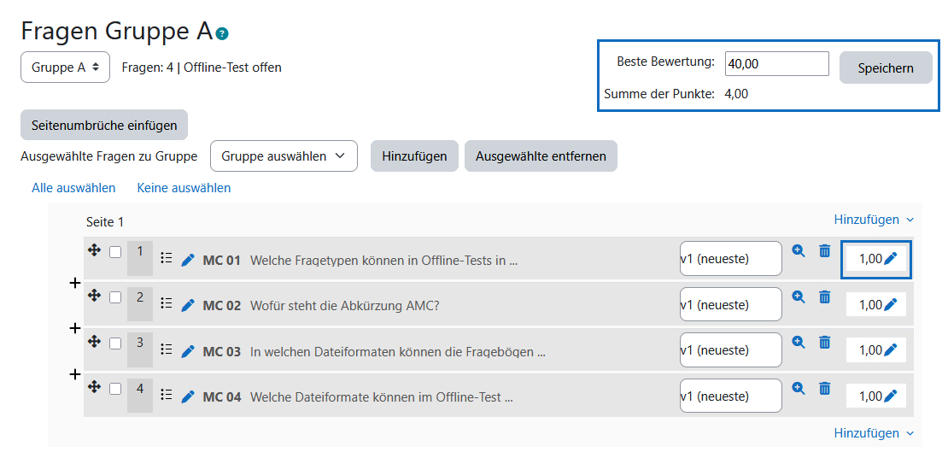Edit max points pencil for MC 01
The image size is (948, 458).
pyautogui.click(x=891, y=259)
